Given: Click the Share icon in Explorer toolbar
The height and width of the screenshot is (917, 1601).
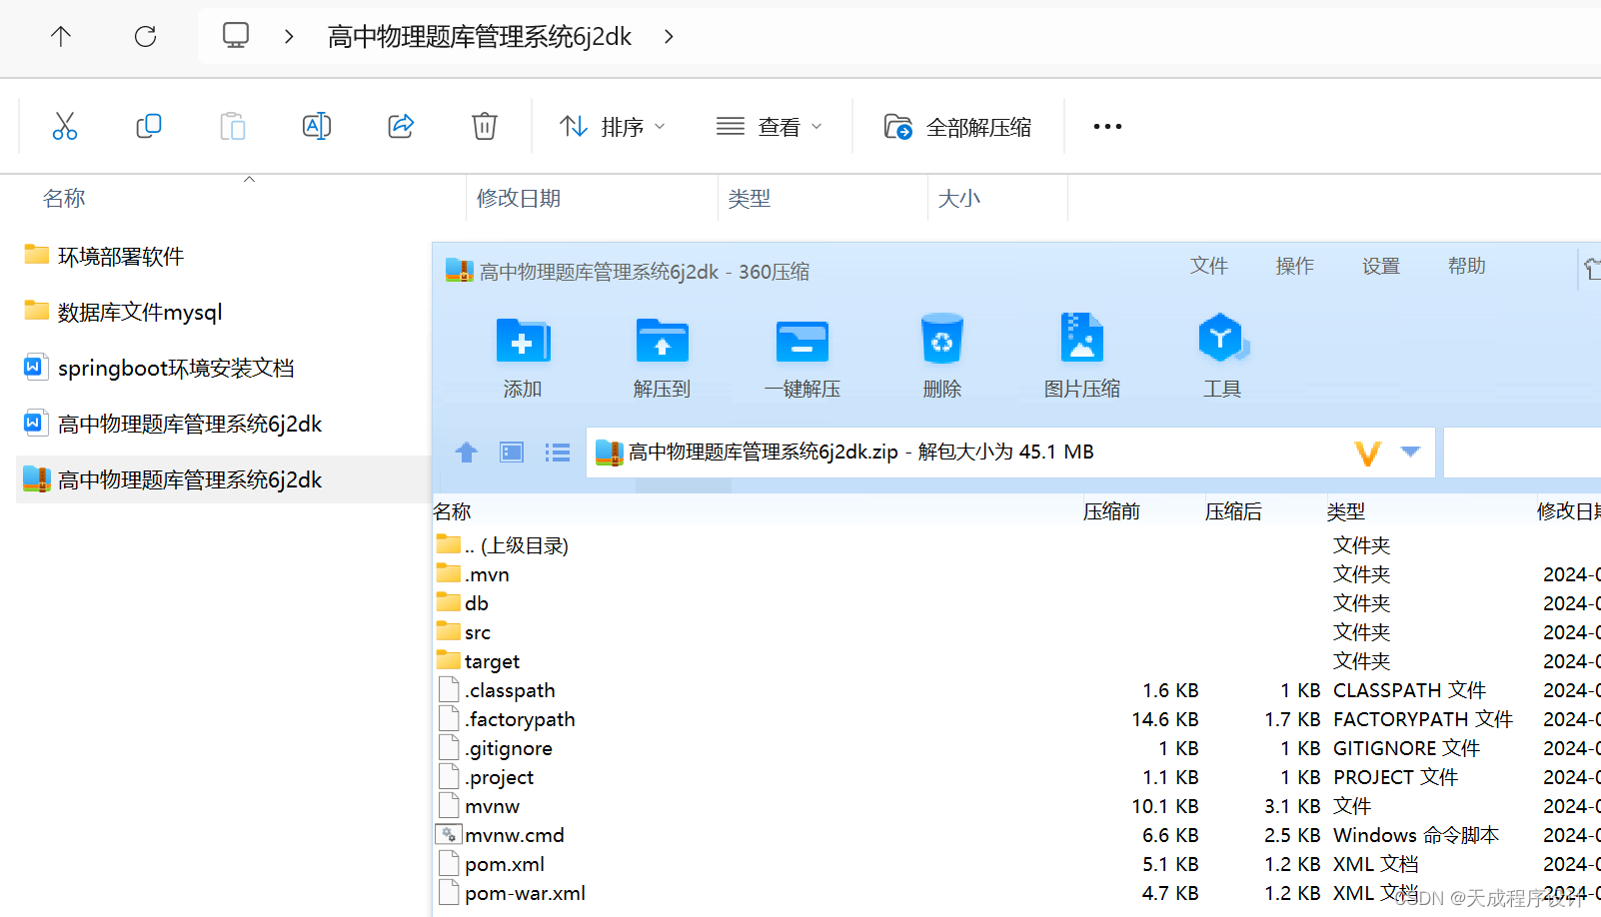Looking at the screenshot, I should pyautogui.click(x=400, y=126).
